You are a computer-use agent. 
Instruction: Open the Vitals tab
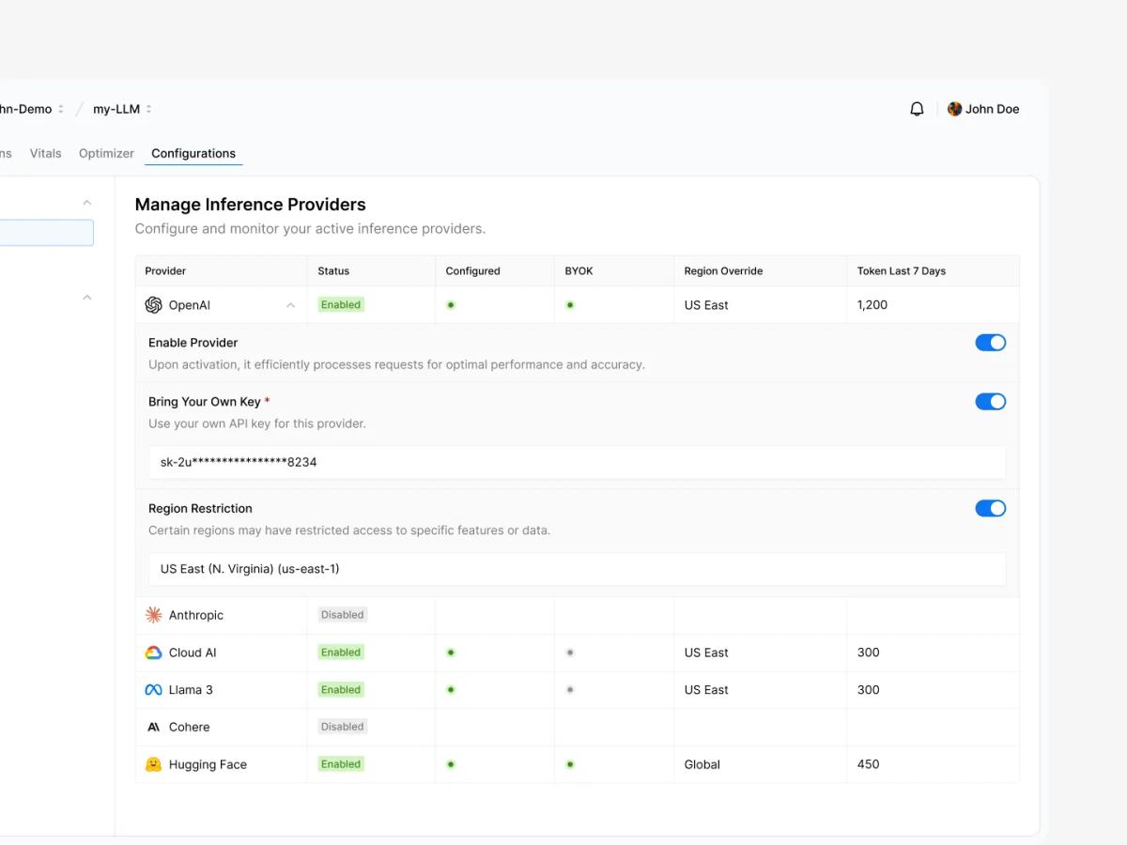click(45, 153)
